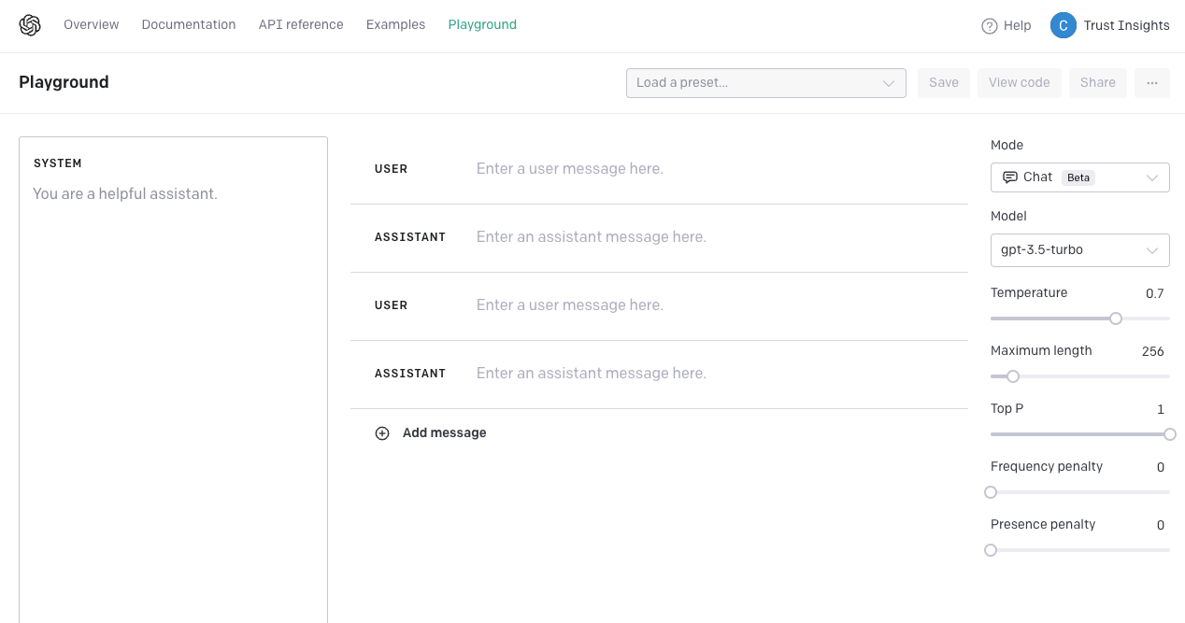Click the Frequency penalty label

(x=1047, y=466)
